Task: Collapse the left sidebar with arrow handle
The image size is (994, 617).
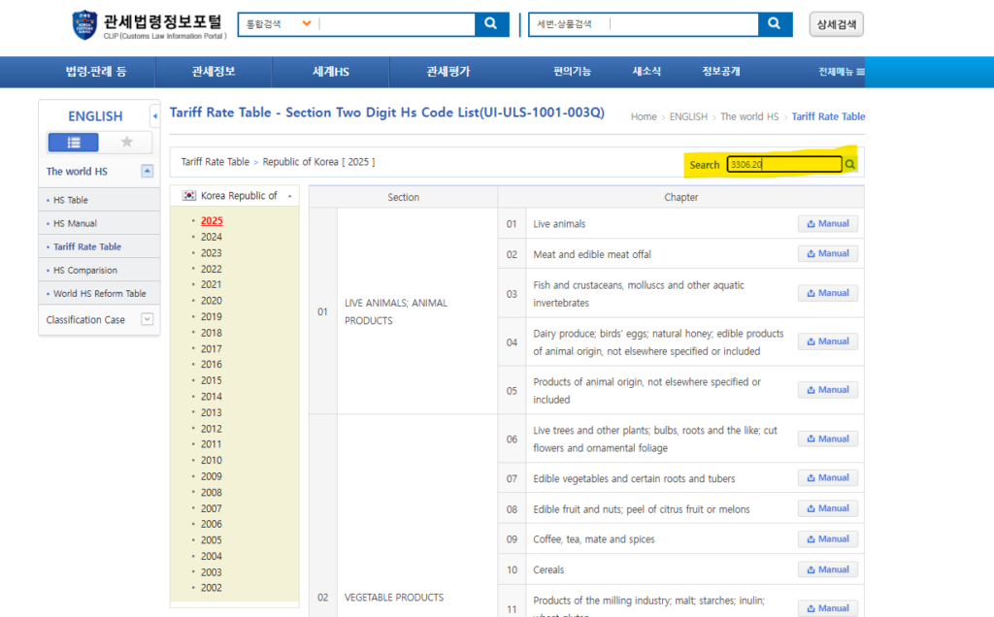Action: pos(155,115)
